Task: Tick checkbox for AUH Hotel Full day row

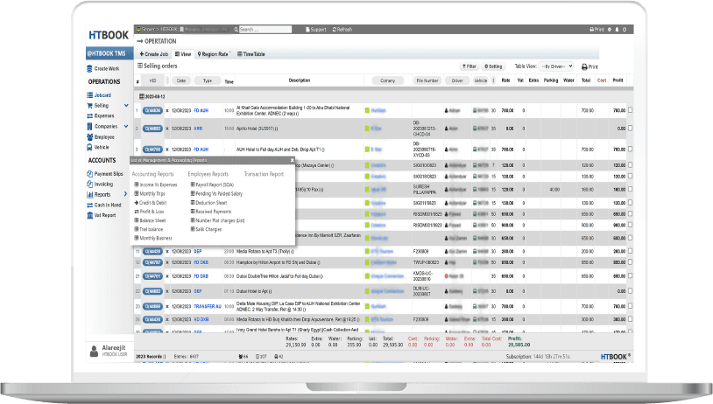Action: click(x=631, y=149)
